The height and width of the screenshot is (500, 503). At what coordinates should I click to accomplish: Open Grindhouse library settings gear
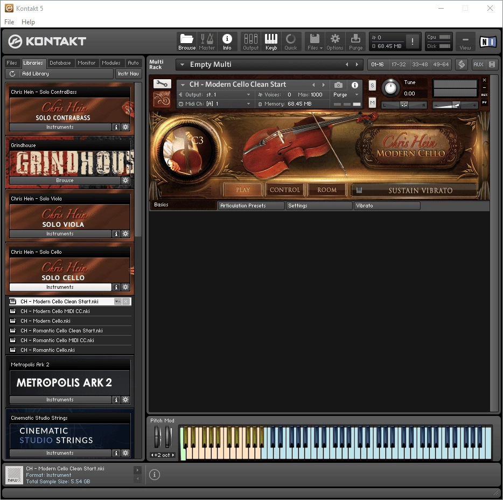125,180
